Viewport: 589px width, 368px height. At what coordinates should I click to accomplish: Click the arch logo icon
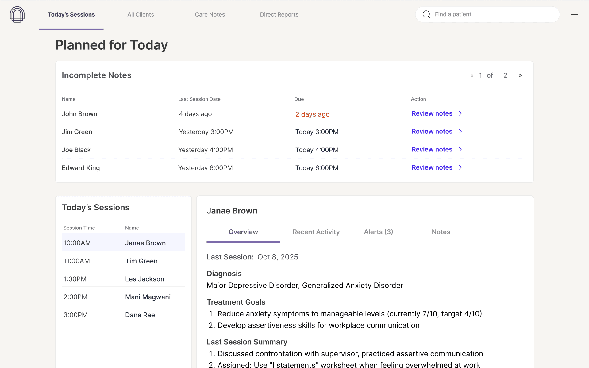point(17,14)
